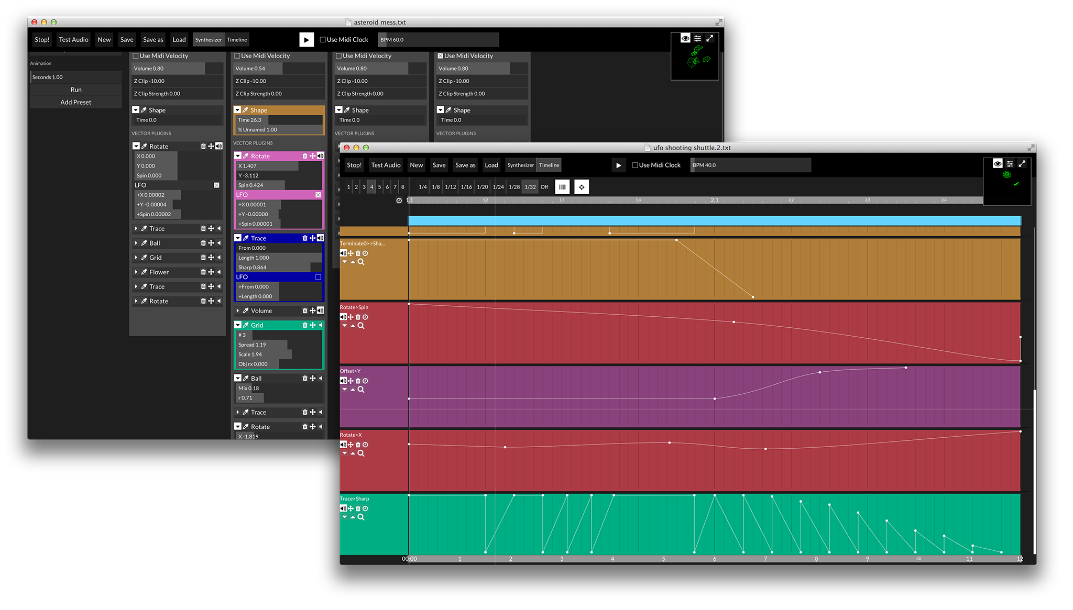This screenshot has height=610, width=1073.
Task: Delete the pink Rotate plugin with trash icon
Action: pos(305,156)
